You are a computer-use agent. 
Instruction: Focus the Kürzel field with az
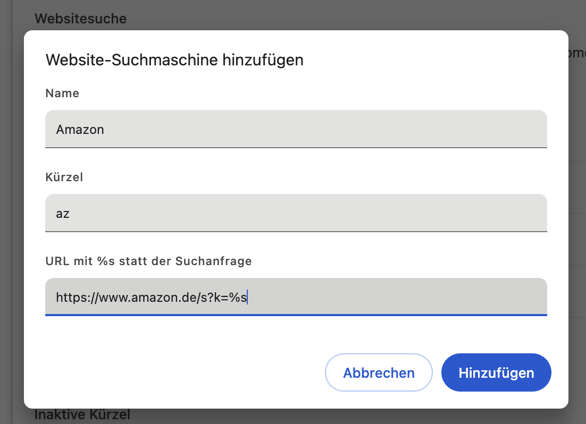(x=296, y=213)
